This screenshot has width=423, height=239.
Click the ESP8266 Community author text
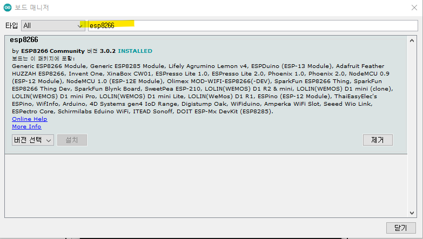pos(53,51)
